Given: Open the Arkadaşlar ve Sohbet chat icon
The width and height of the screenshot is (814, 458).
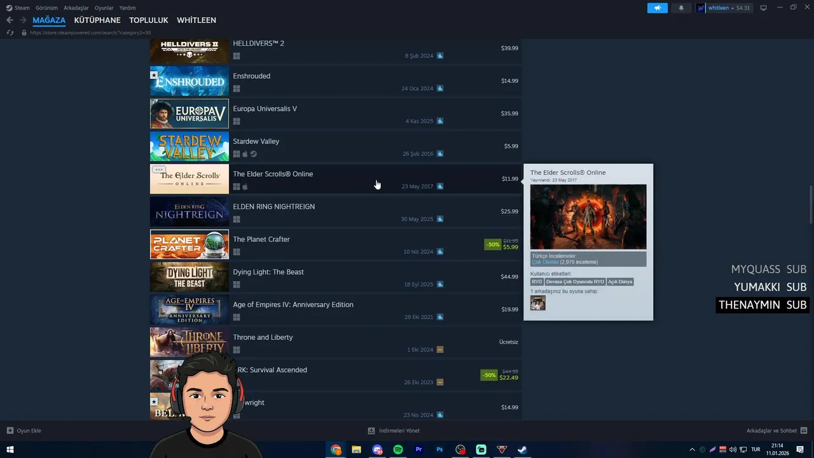Looking at the screenshot, I should [804, 431].
